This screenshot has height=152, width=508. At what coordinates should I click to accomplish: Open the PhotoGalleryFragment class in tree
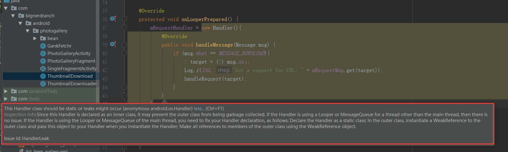[71, 61]
